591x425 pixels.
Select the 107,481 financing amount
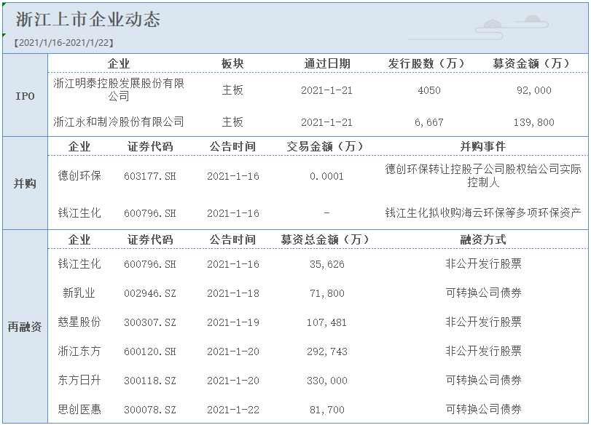tap(326, 322)
